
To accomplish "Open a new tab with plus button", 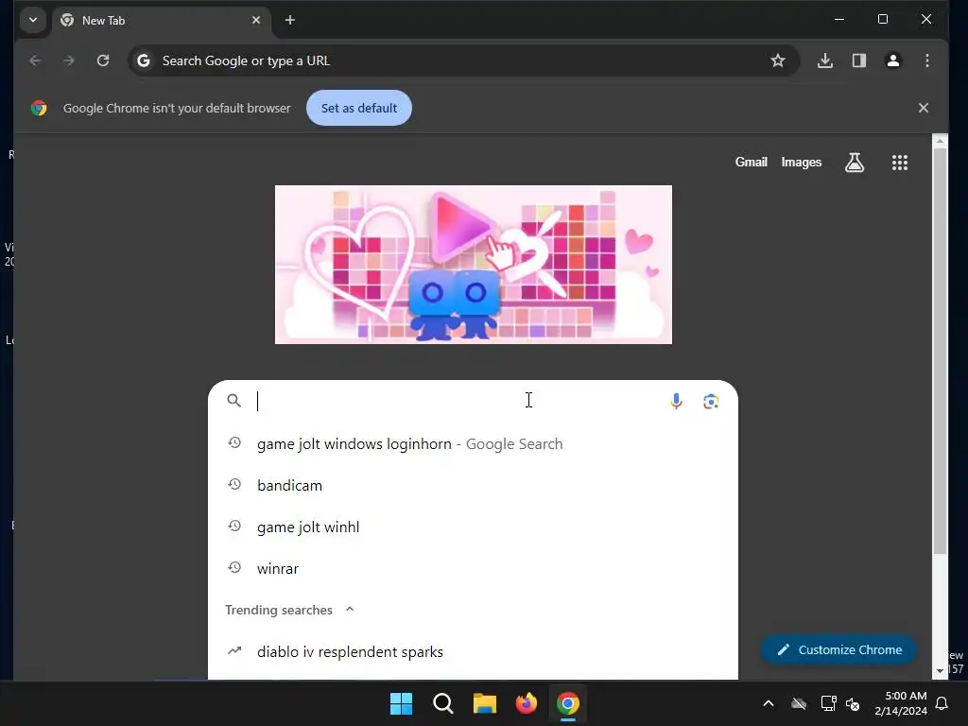I will click(x=290, y=21).
